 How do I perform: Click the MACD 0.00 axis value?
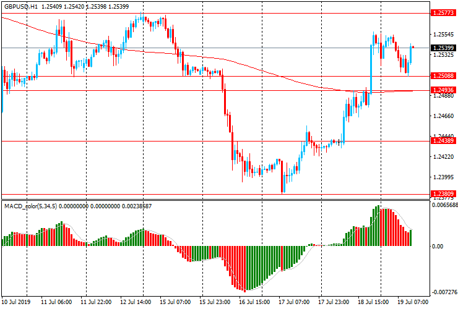pos(437,246)
